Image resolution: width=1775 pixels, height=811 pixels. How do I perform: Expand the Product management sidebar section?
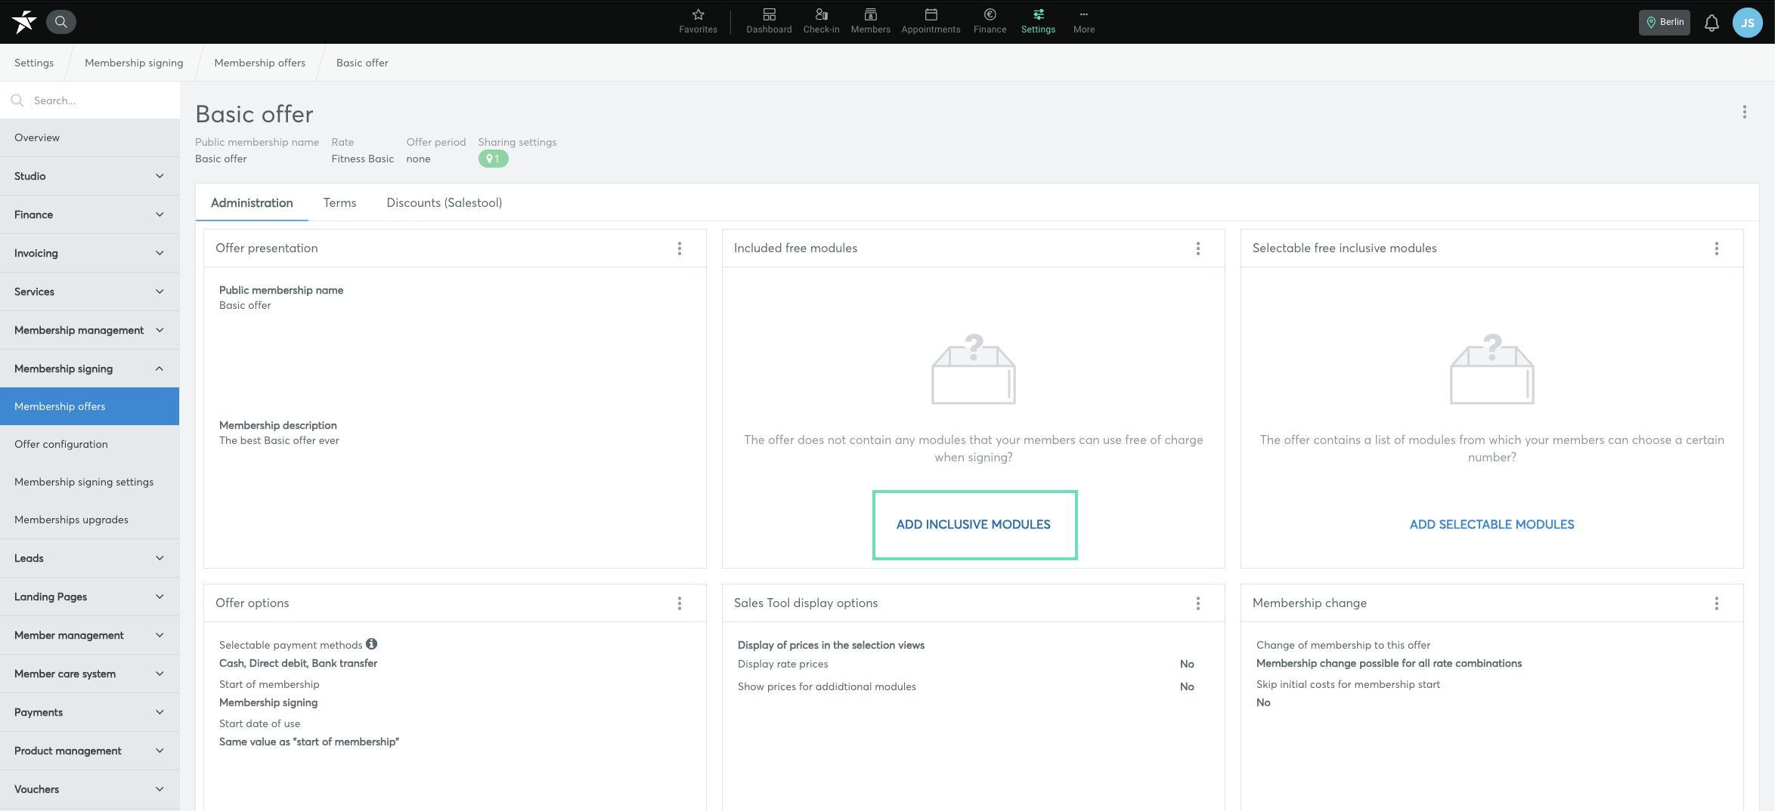tap(90, 751)
